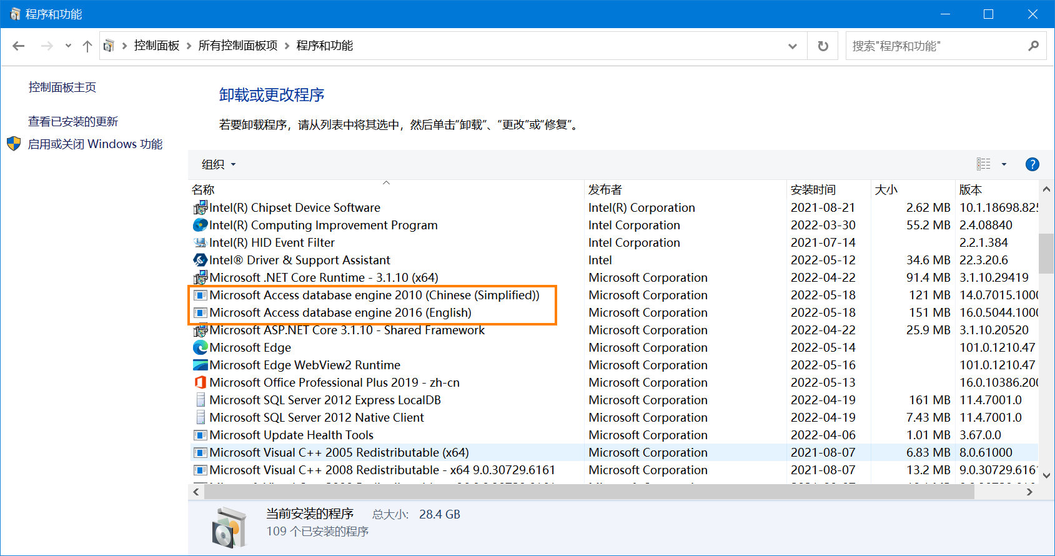Click the SQL Server 2012 Express LocalDB icon
The image size is (1055, 556).
(200, 400)
